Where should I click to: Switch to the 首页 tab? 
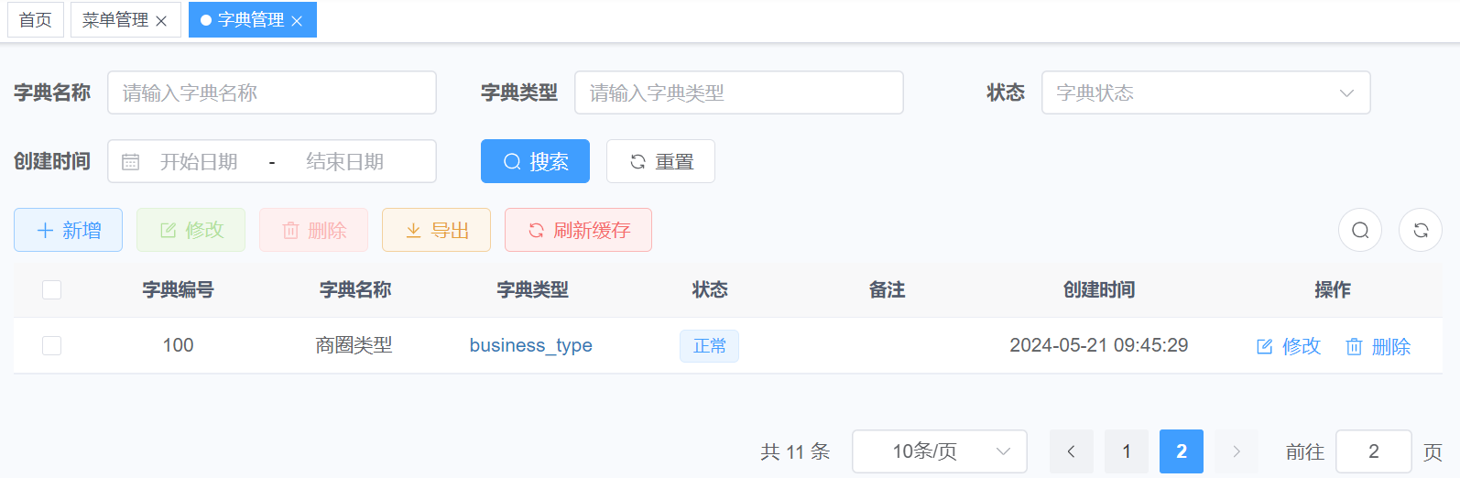coord(36,20)
